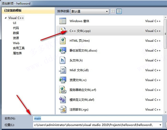Select the 实用工具 template category
This screenshot has width=167, height=130.
[19, 48]
